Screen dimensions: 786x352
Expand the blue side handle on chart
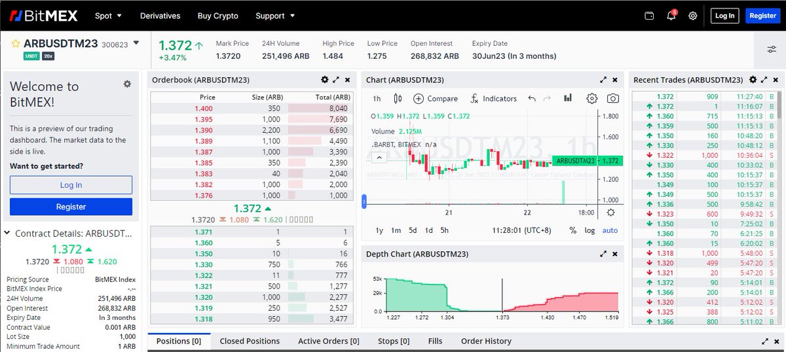click(x=364, y=202)
